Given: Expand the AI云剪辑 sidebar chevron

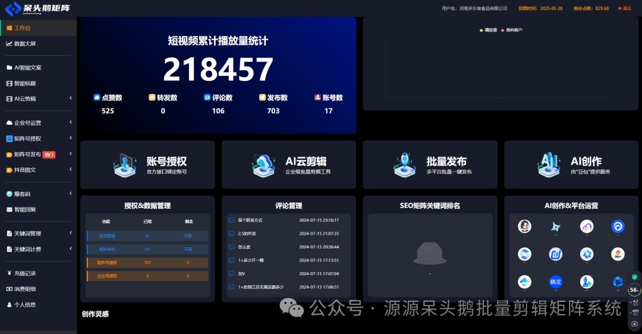Looking at the screenshot, I should 70,98.
